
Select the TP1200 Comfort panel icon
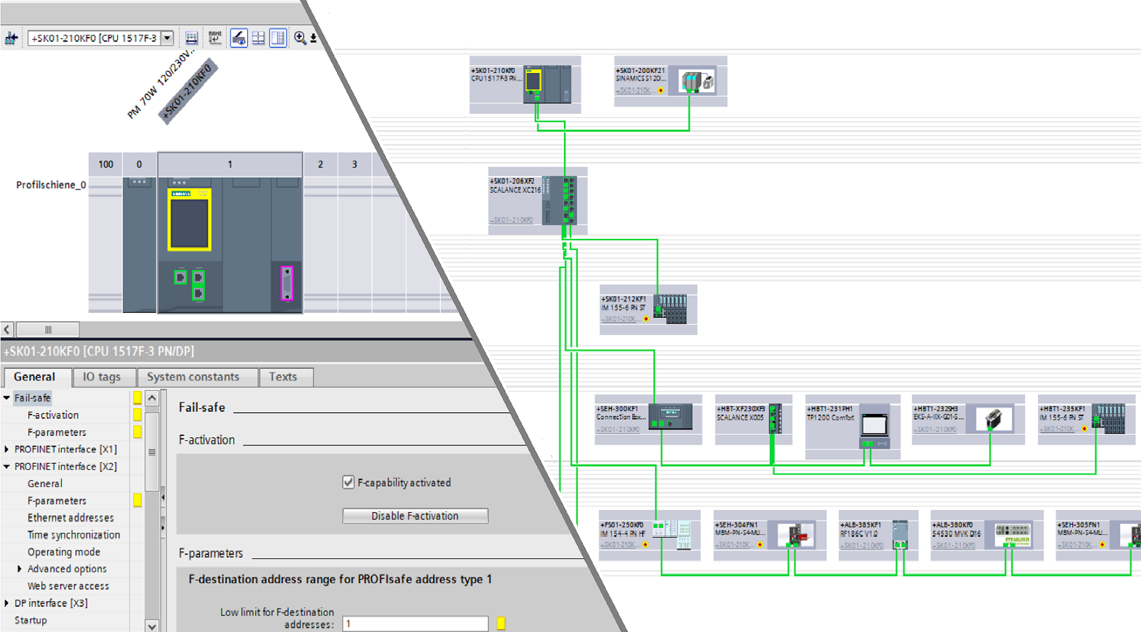(x=874, y=424)
